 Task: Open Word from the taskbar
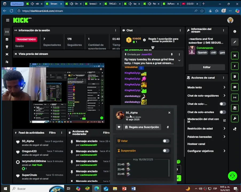133,189
